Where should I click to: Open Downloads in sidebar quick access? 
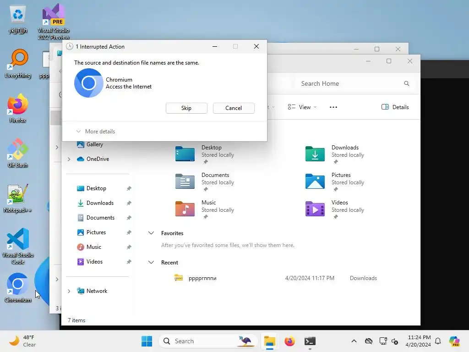point(100,203)
